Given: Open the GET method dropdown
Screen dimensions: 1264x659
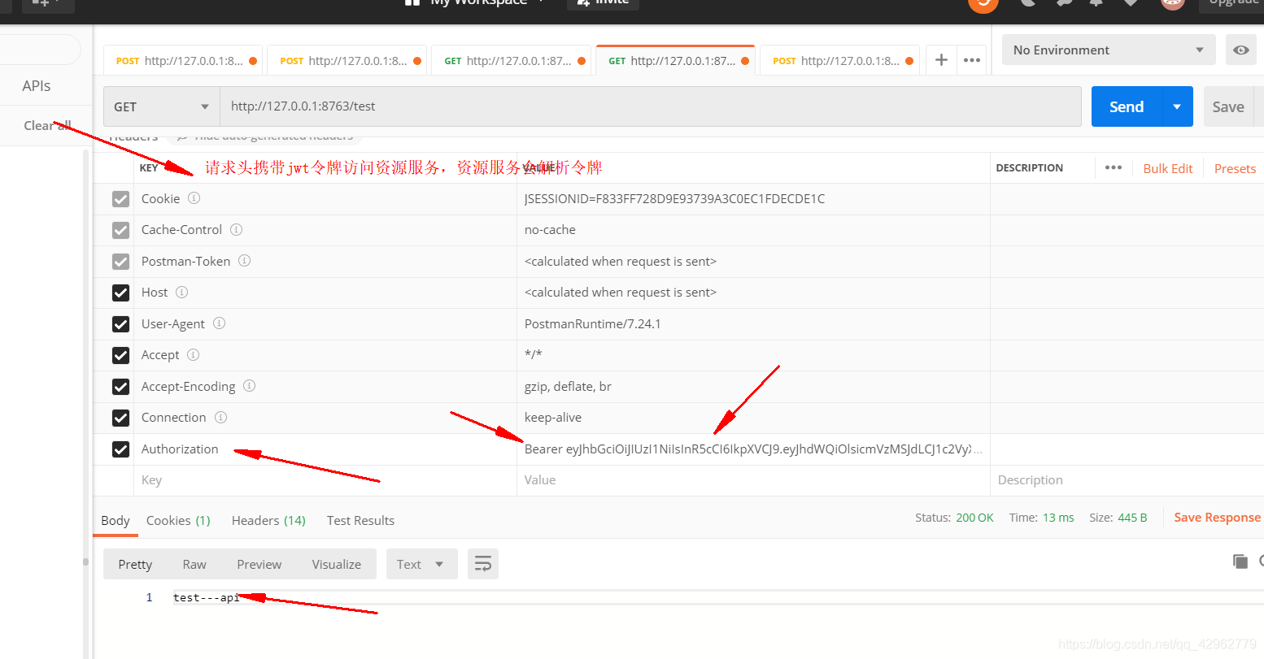Looking at the screenshot, I should click(161, 106).
